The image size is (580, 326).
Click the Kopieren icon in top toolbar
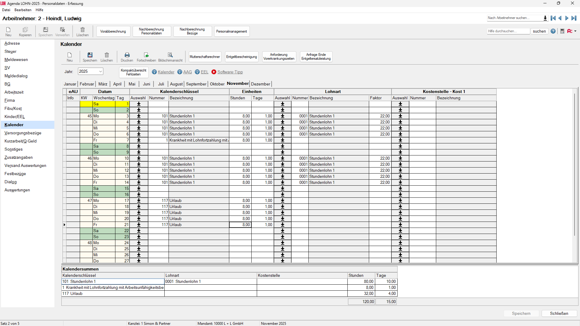tap(25, 30)
